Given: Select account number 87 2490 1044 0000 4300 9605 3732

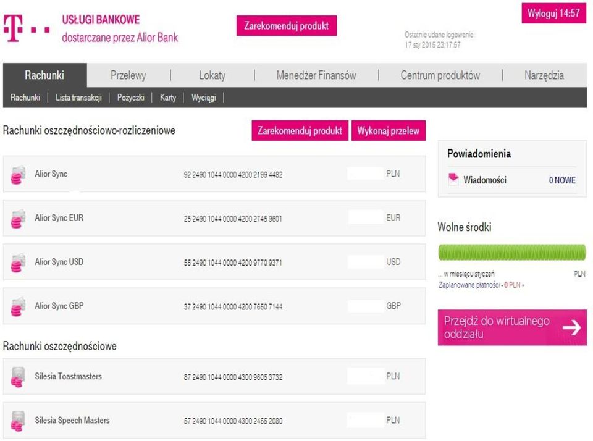Looking at the screenshot, I should point(233,377).
